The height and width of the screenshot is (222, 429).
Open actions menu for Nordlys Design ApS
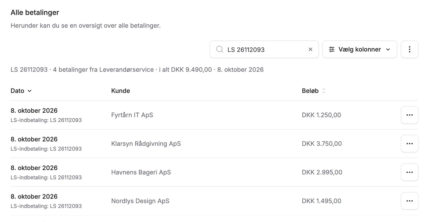pyautogui.click(x=409, y=201)
